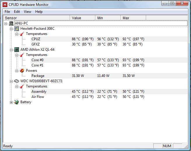Click CPUZ value 88 °C (190 °F)

click(83, 39)
